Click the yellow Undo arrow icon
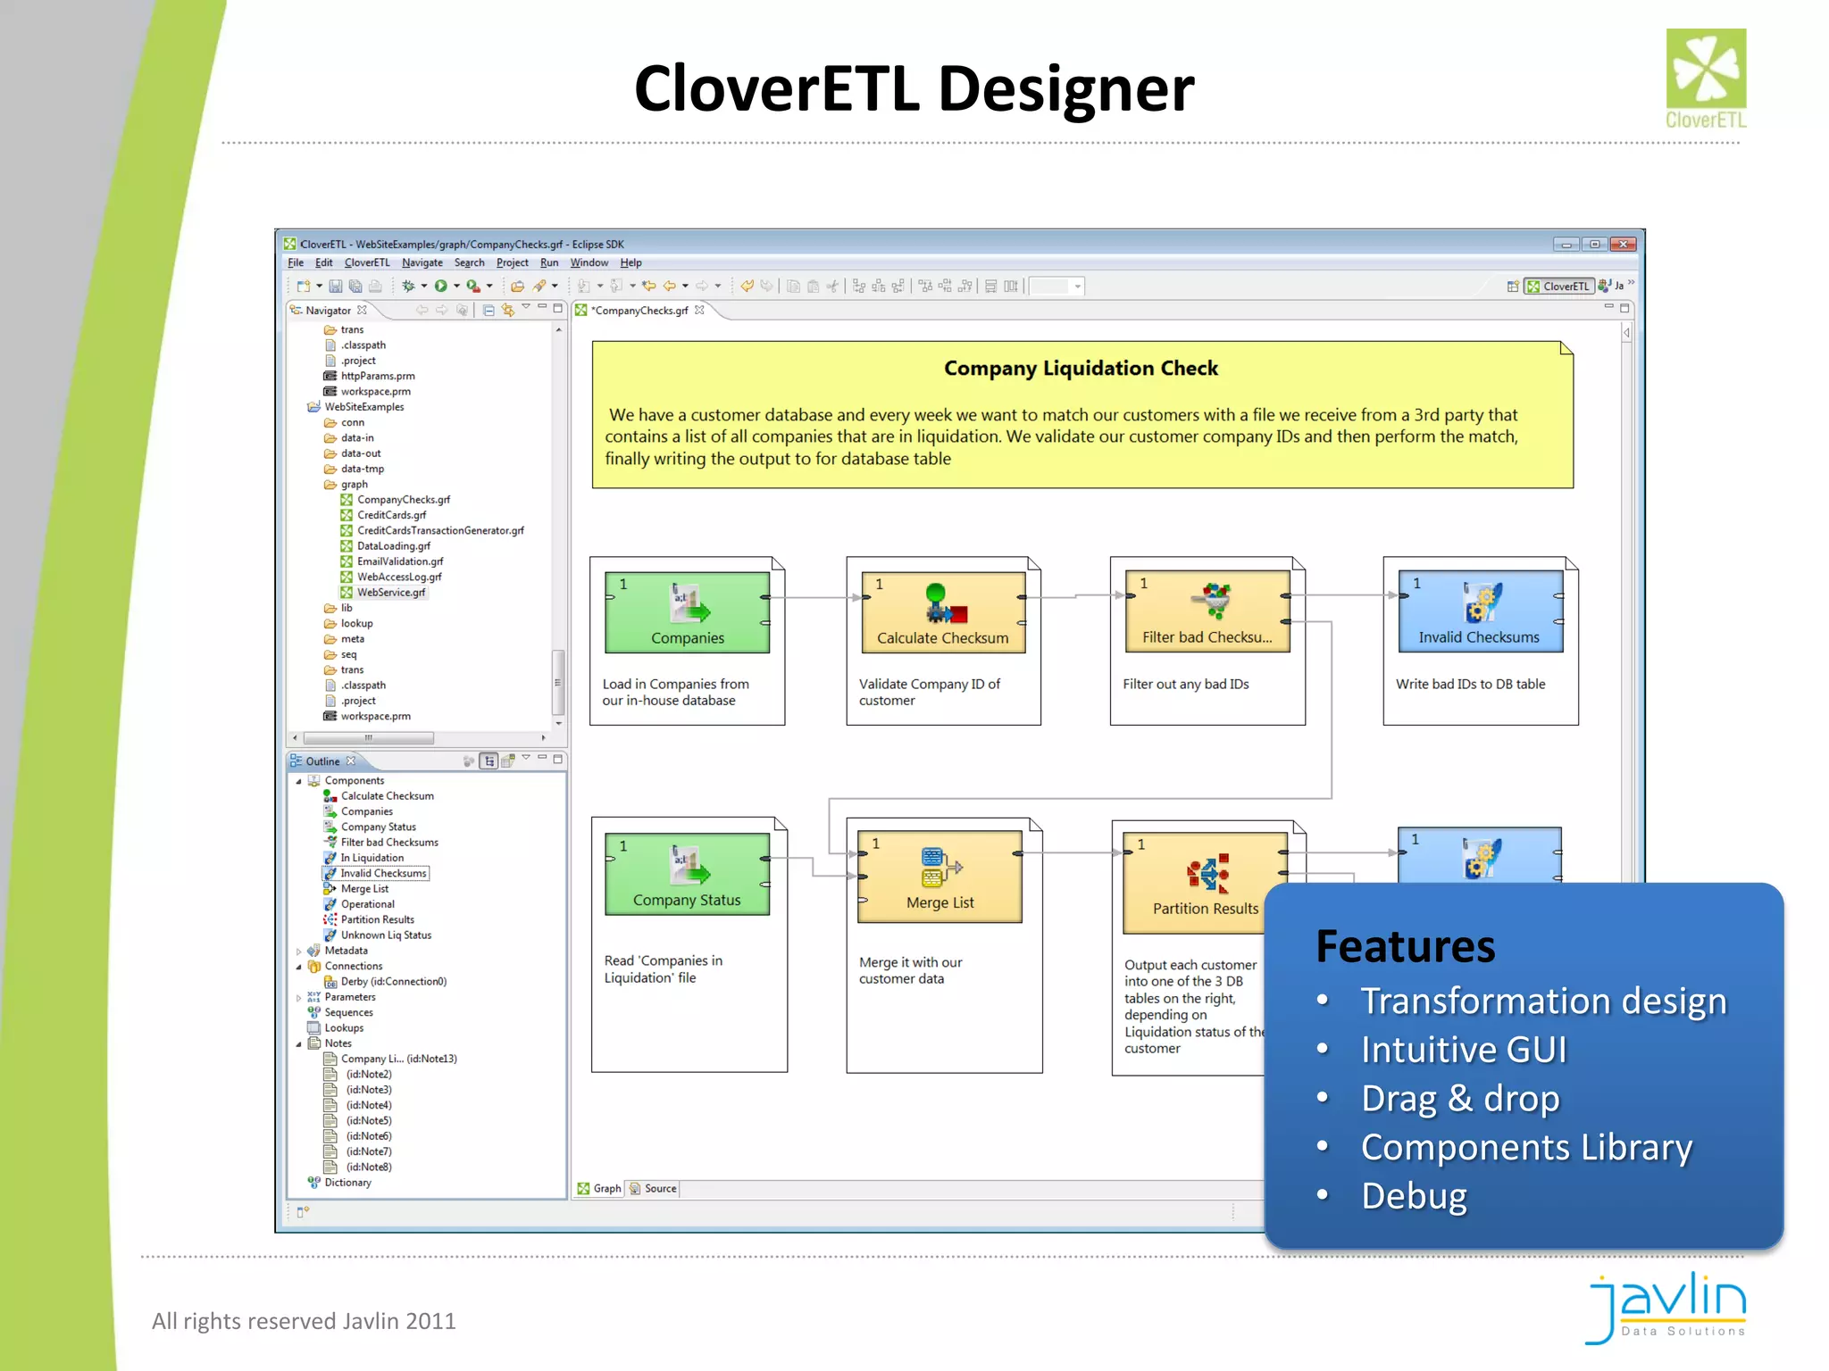Image resolution: width=1829 pixels, height=1371 pixels. [747, 287]
